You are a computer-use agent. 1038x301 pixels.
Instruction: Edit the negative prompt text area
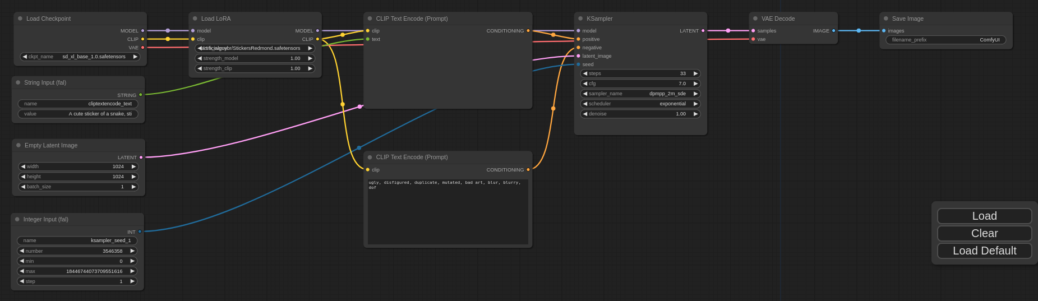click(x=448, y=212)
